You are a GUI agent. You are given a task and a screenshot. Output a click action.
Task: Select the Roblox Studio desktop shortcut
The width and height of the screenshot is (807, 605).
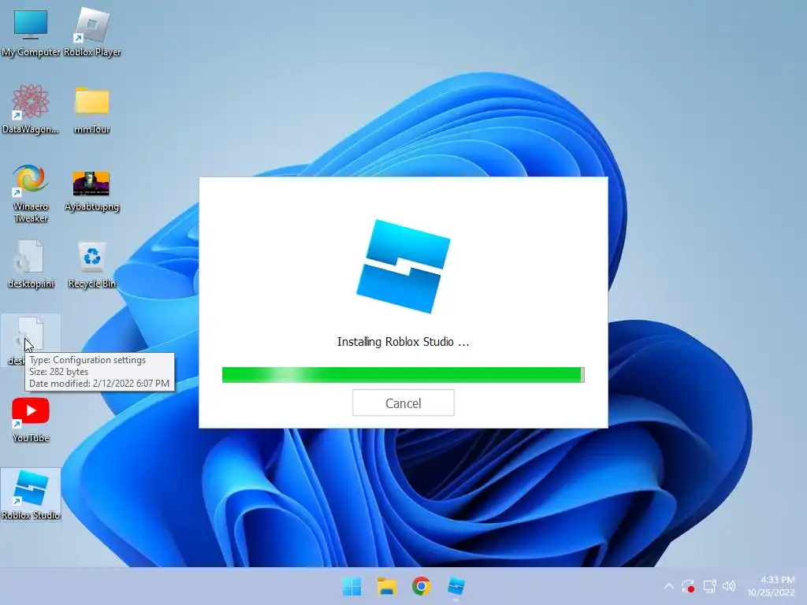(x=31, y=495)
